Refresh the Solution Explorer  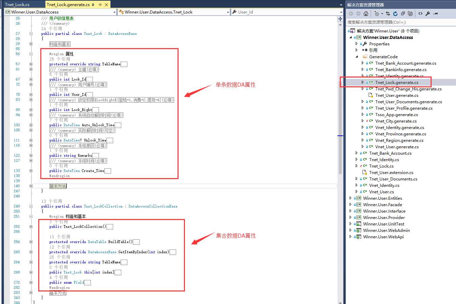tap(395, 14)
